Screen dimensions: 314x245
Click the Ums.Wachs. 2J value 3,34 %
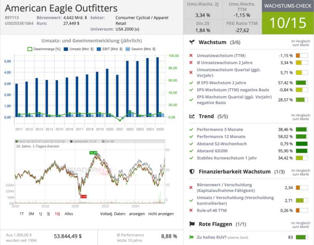pyautogui.click(x=203, y=15)
